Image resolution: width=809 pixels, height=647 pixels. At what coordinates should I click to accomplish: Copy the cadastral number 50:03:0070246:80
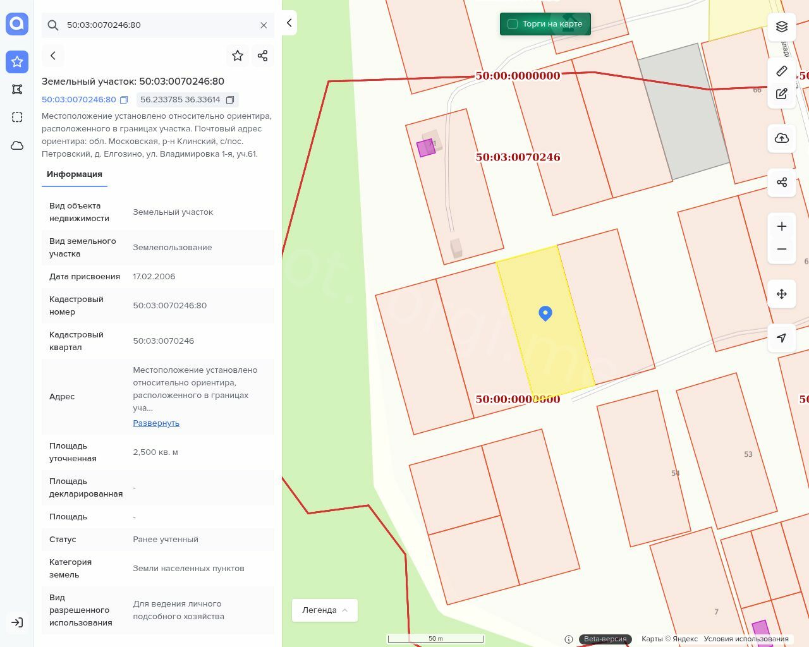tap(124, 100)
